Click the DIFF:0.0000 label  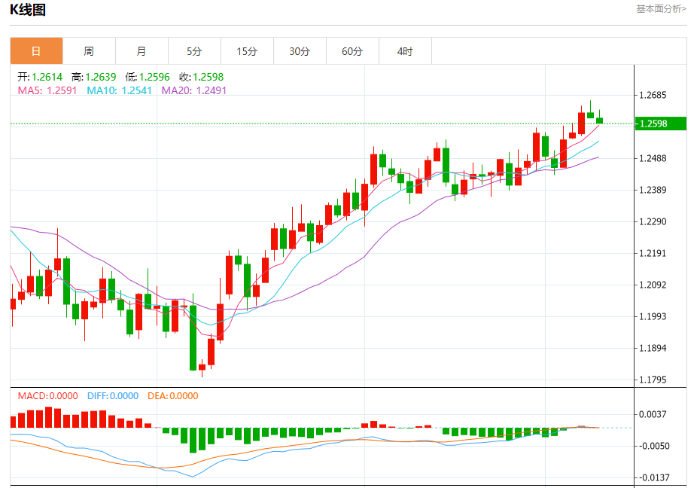113,396
